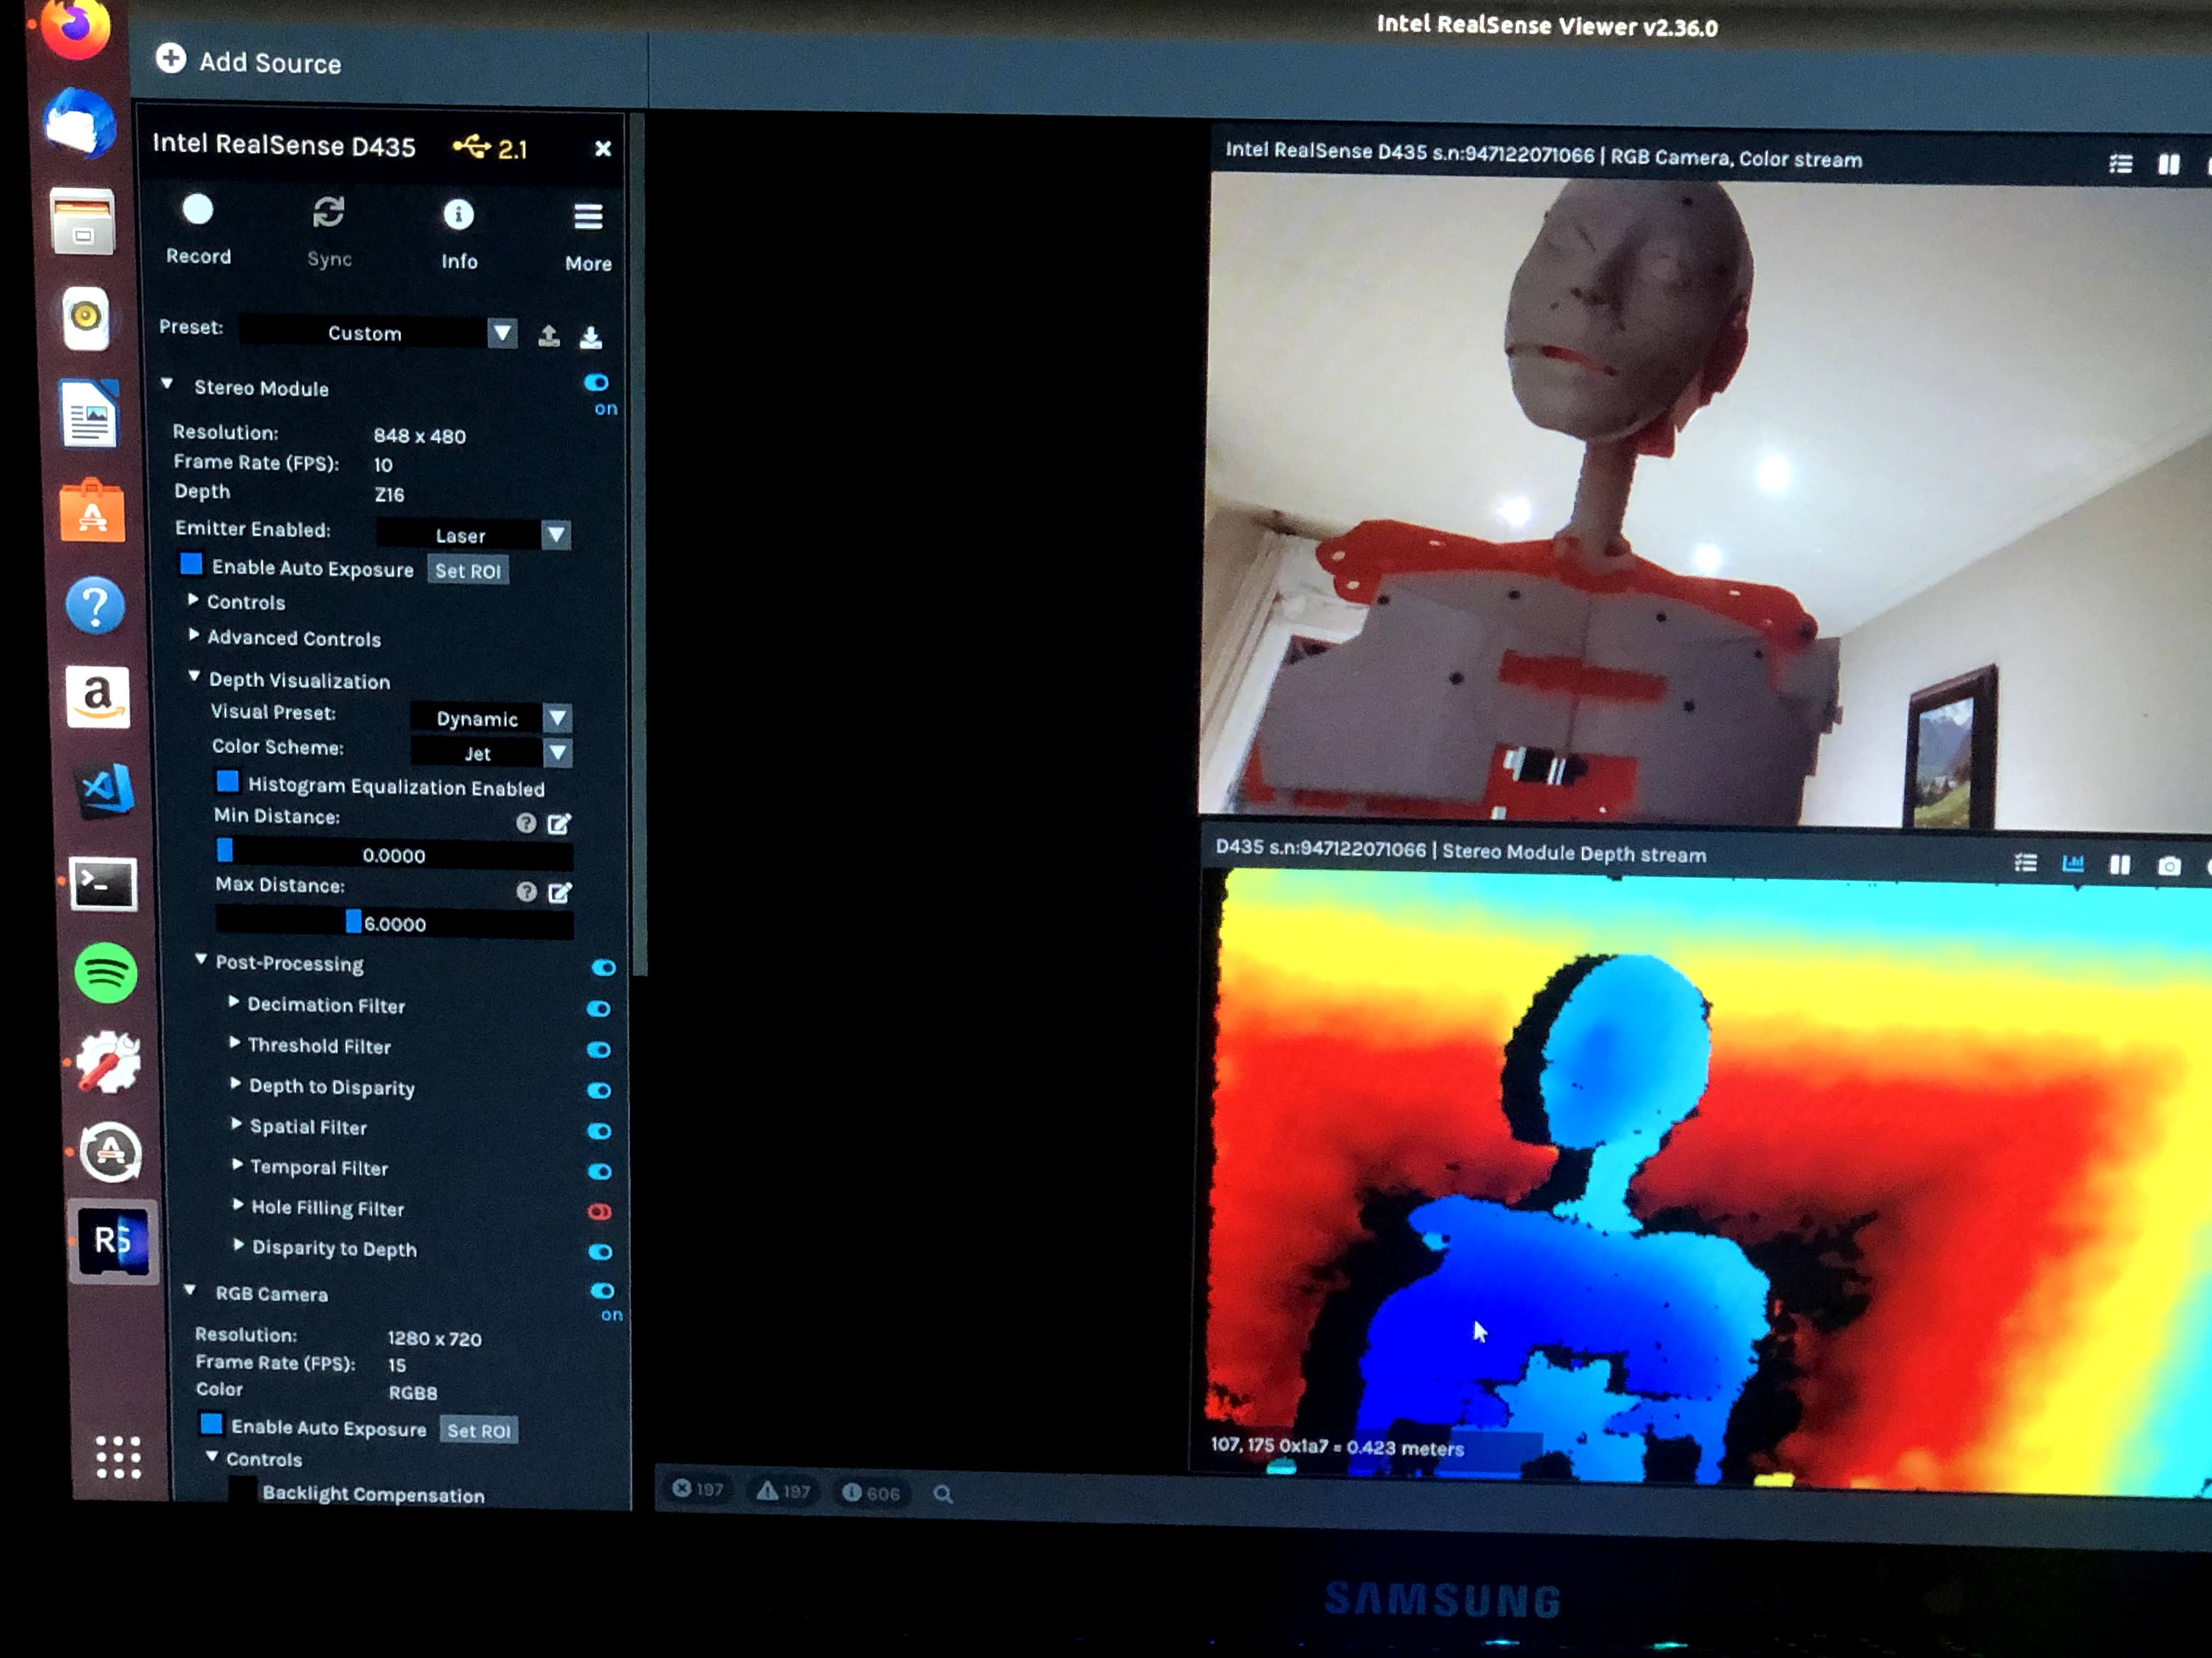Toggle the Post-Processing master switch
Screen dimensions: 2212x1658
click(603, 967)
